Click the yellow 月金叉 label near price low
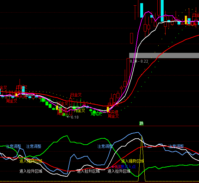The width and height of the screenshot is (199, 183). pos(79,110)
